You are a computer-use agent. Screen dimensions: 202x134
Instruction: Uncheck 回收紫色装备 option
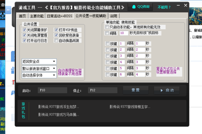(56, 35)
